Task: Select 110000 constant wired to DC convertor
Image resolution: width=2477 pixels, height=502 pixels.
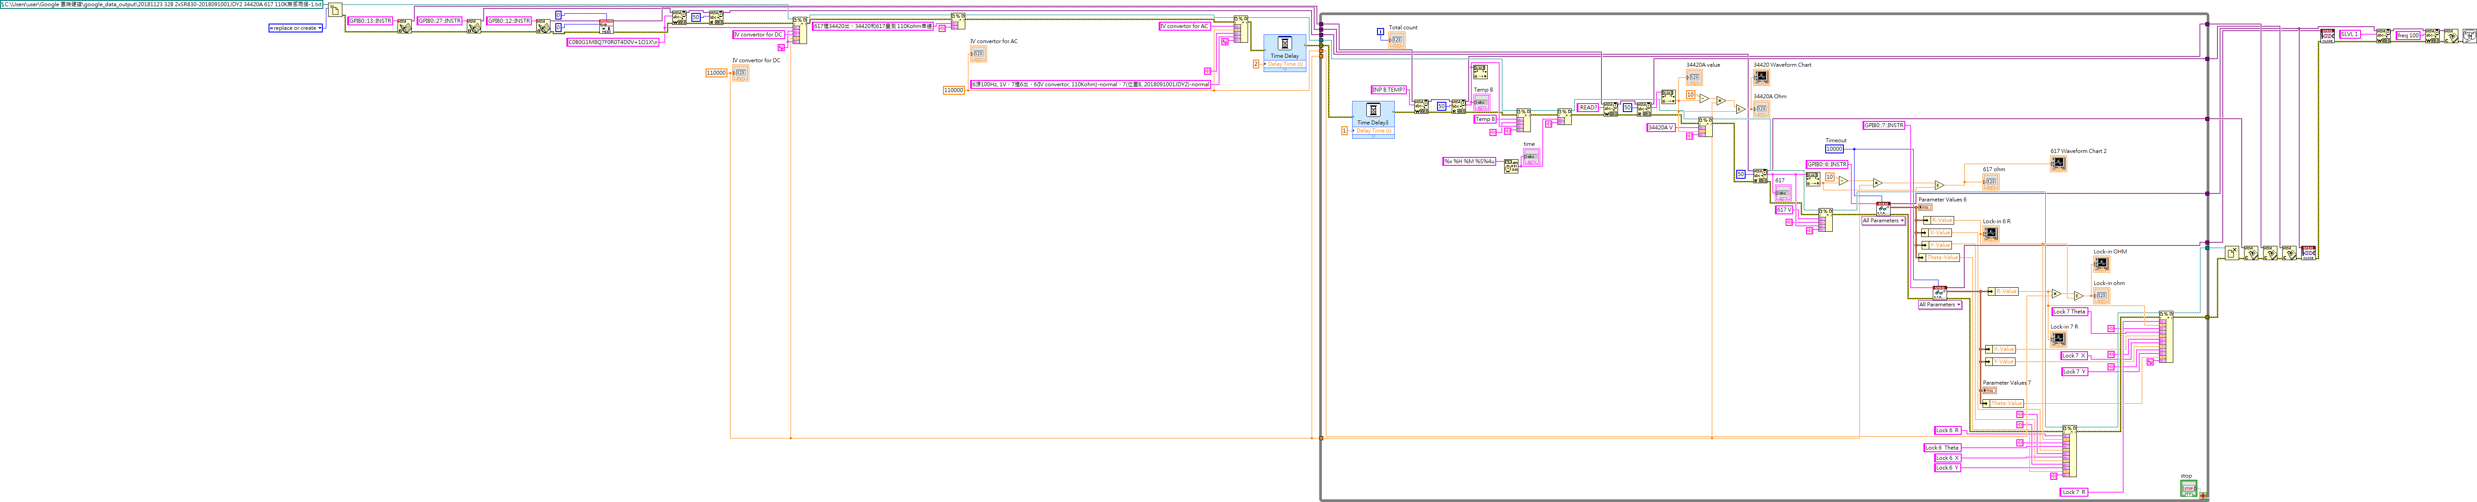Action: [716, 73]
